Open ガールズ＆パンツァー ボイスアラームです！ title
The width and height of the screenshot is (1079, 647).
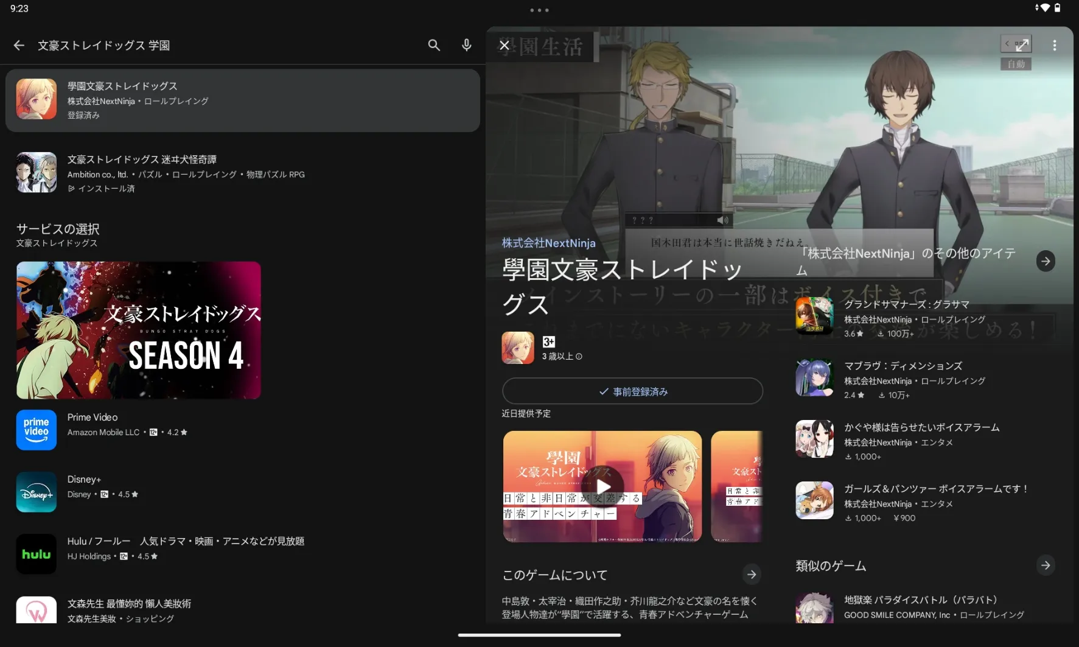coord(936,489)
